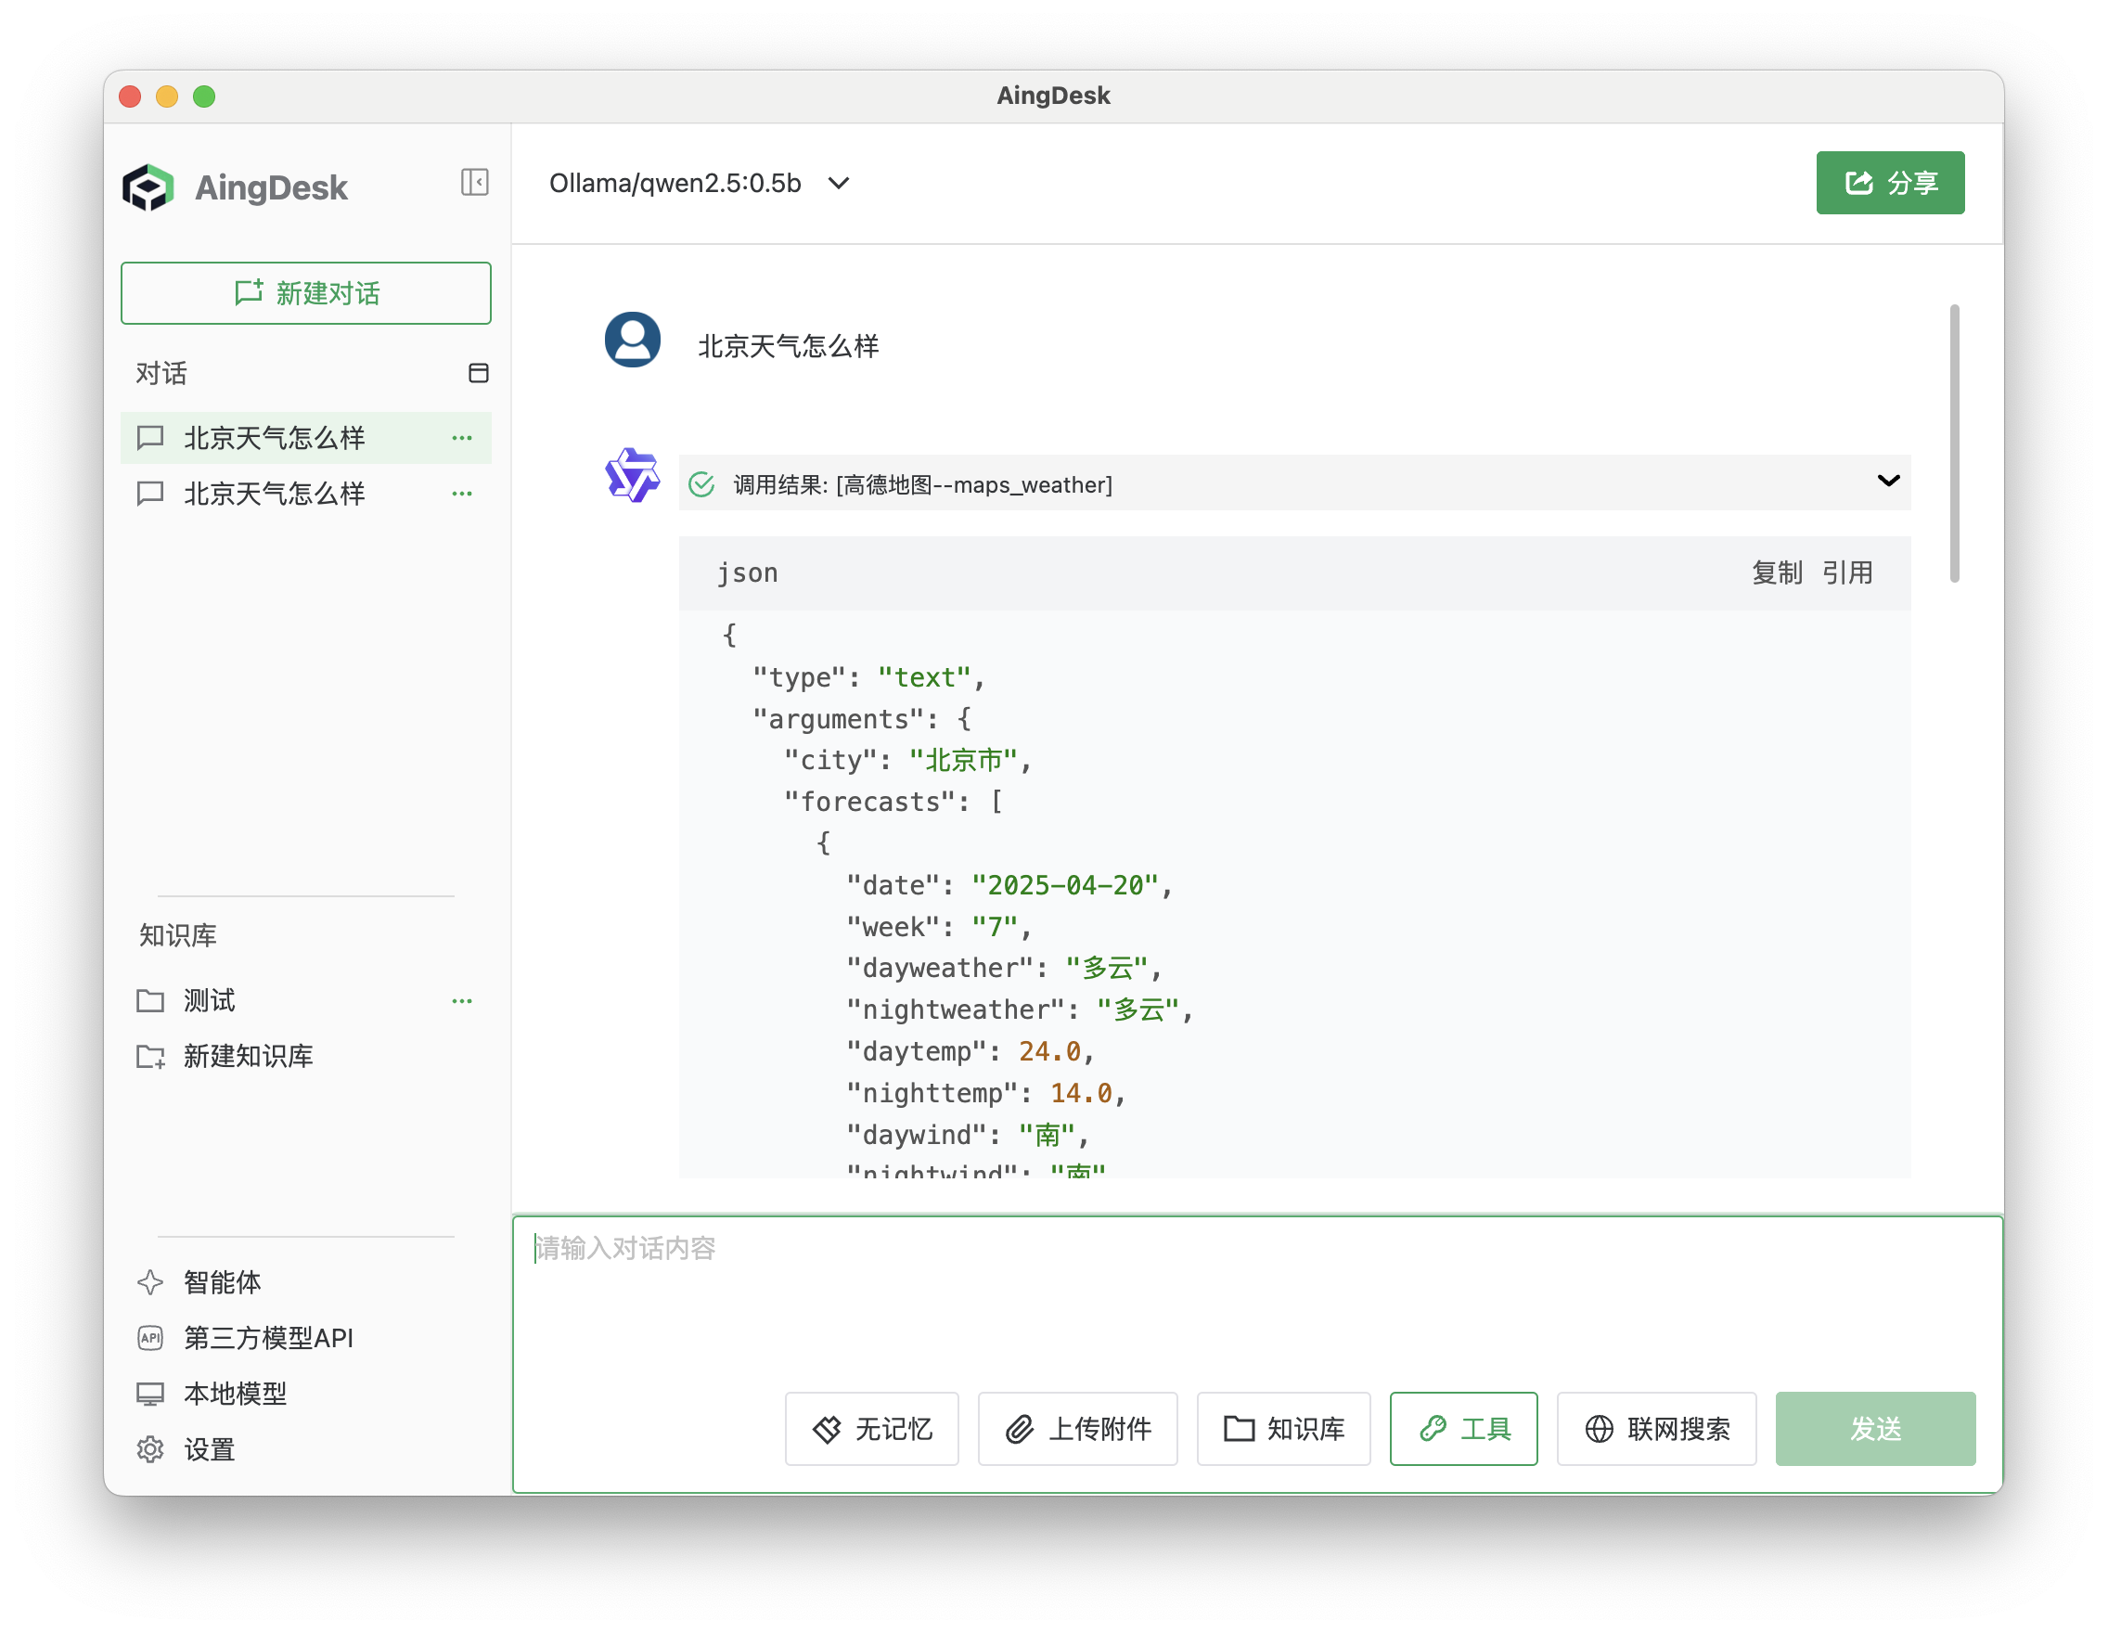Click the user avatar icon in chat
Screen dimensions: 2108x1633
click(632, 340)
